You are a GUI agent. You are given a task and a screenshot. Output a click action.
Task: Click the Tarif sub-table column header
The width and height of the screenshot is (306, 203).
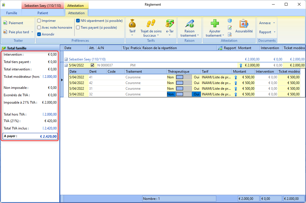(217, 72)
